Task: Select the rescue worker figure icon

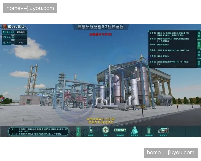Action: 134,130
